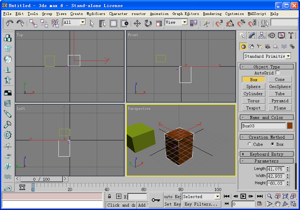Click the Box03 object name field
This screenshot has height=210, width=300.
click(x=263, y=126)
